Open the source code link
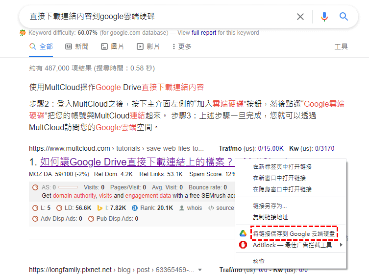Viewport: 369px width, 276px height. 221,208
